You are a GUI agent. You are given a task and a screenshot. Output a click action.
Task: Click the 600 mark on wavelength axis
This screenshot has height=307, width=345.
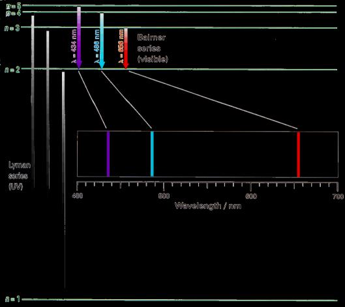pos(251,196)
